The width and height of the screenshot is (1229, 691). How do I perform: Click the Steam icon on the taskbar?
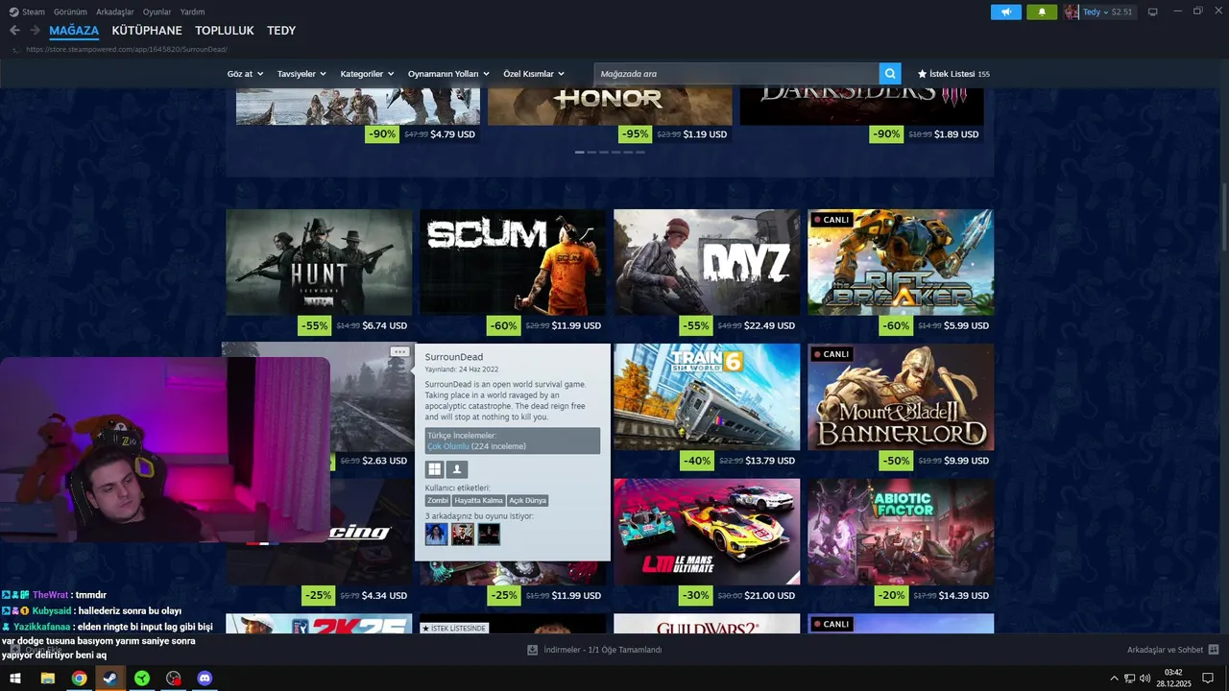coord(110,679)
